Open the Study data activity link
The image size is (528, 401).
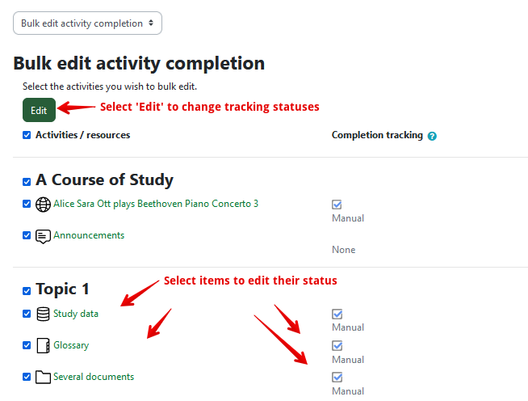(76, 314)
